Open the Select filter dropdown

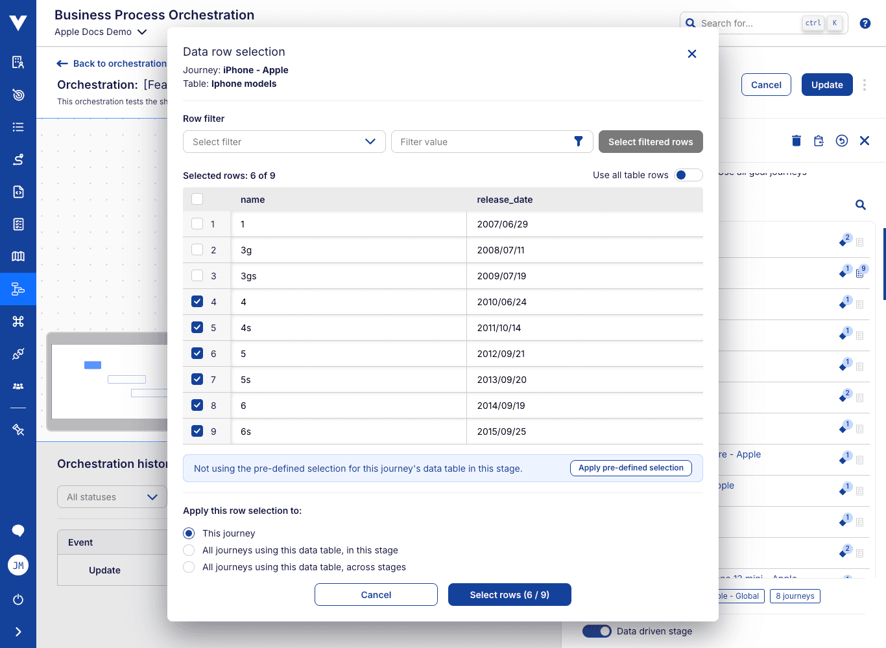(x=284, y=141)
